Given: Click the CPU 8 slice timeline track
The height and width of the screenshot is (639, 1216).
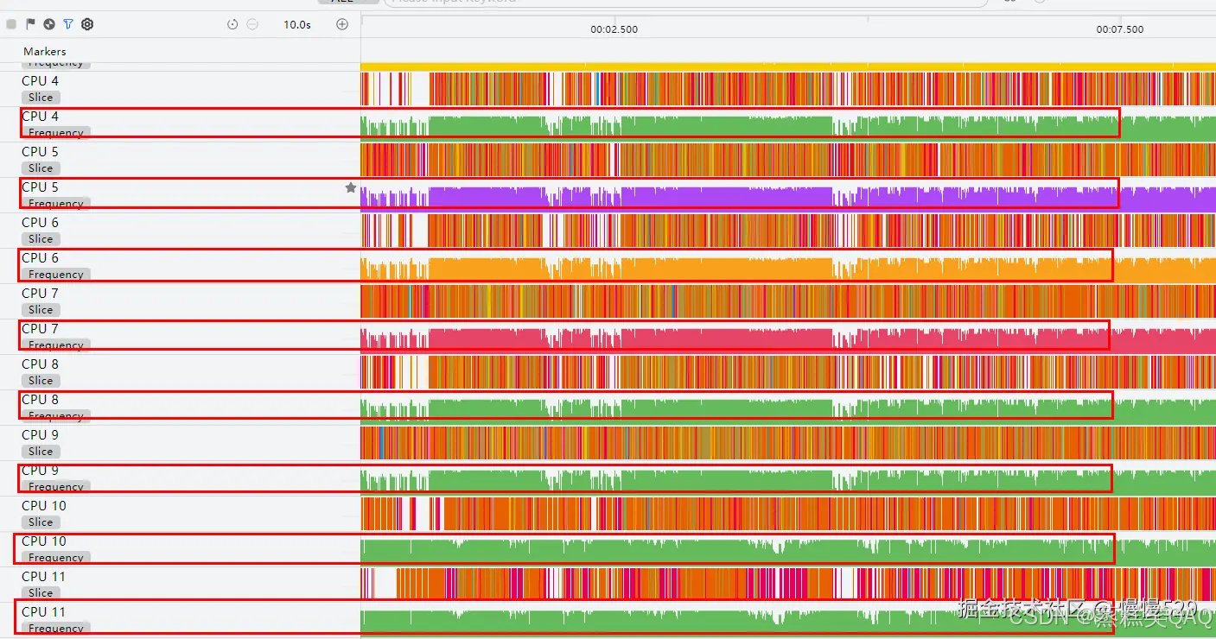Looking at the screenshot, I should click(x=788, y=372).
